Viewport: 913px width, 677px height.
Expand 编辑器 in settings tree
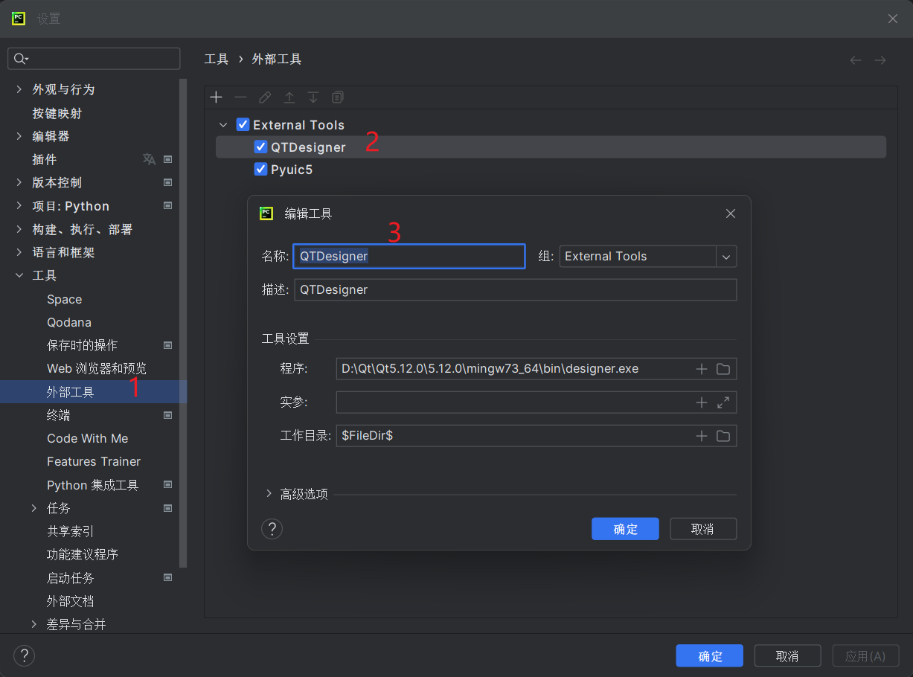(19, 136)
